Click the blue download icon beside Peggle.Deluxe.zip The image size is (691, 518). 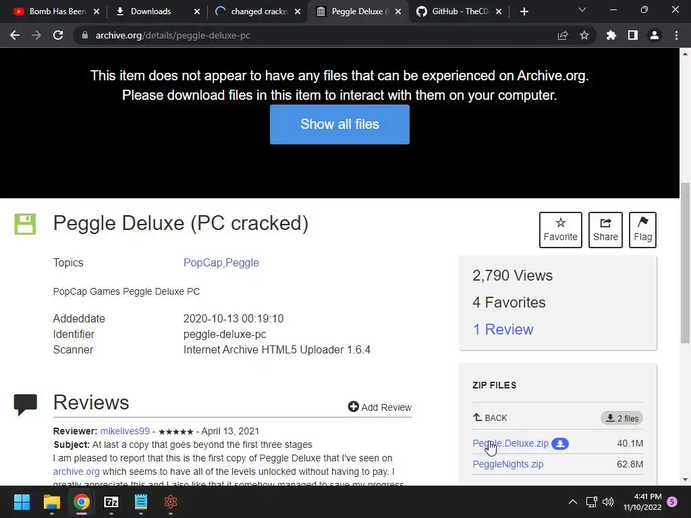(x=560, y=444)
